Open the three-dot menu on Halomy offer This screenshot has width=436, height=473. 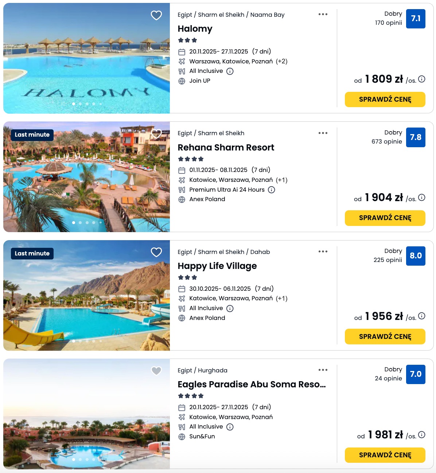tap(323, 15)
